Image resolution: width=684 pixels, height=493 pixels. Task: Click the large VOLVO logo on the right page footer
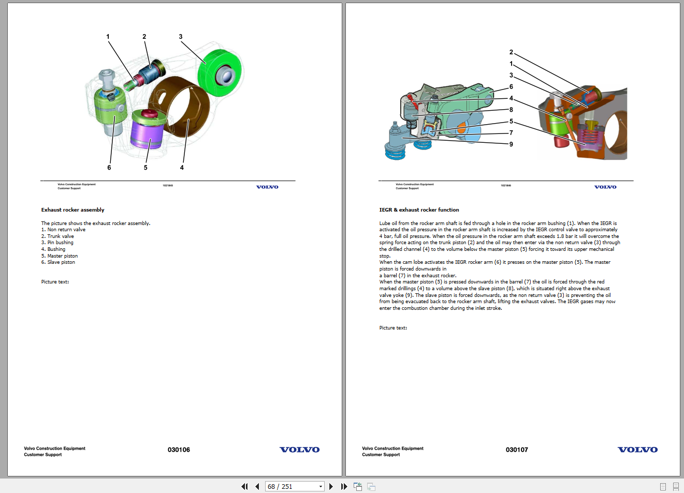(637, 450)
